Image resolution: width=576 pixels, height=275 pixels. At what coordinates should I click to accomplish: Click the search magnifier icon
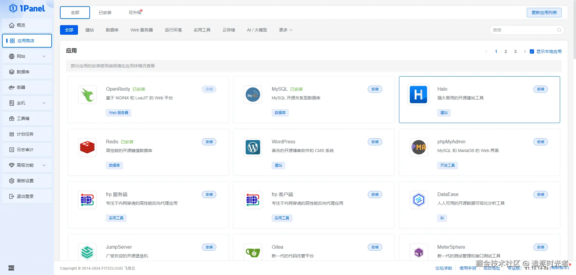(559, 30)
